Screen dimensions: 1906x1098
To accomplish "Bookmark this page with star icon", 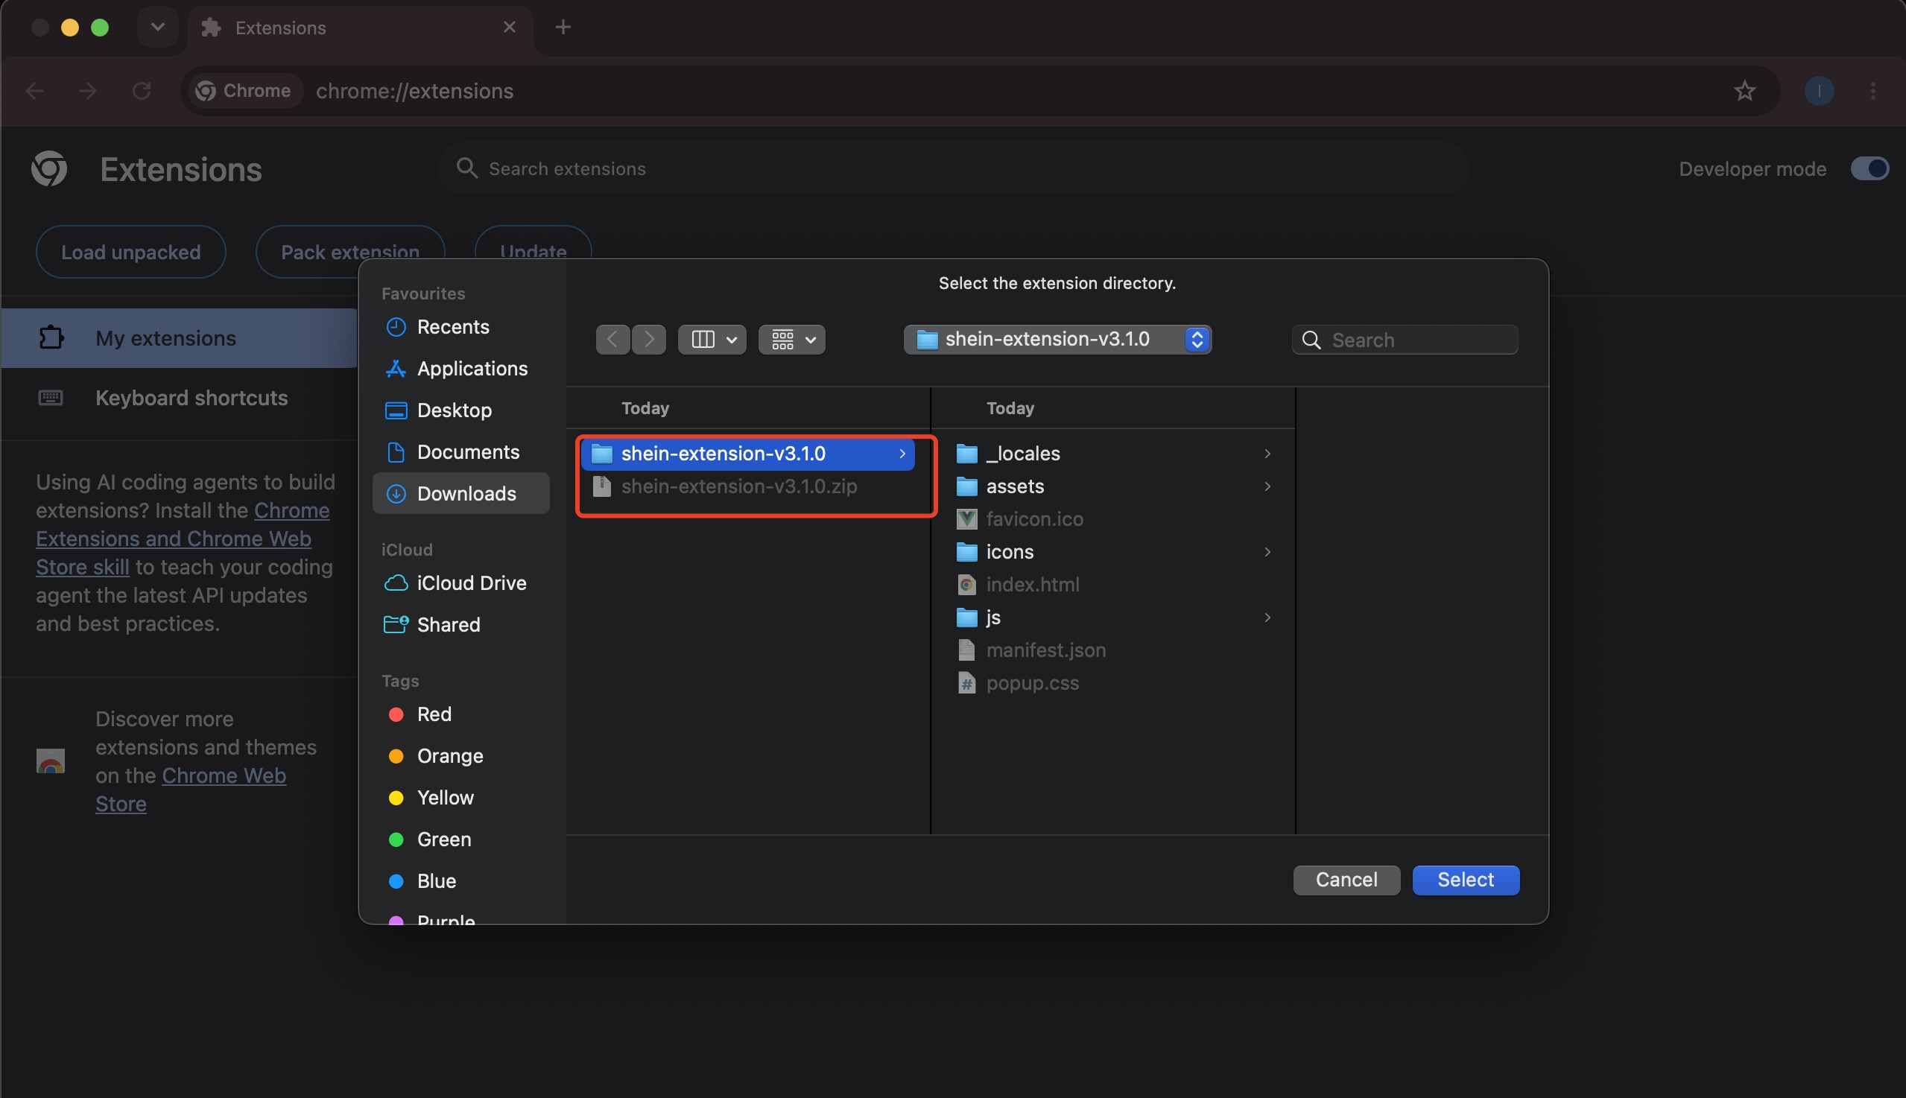I will 1744,90.
